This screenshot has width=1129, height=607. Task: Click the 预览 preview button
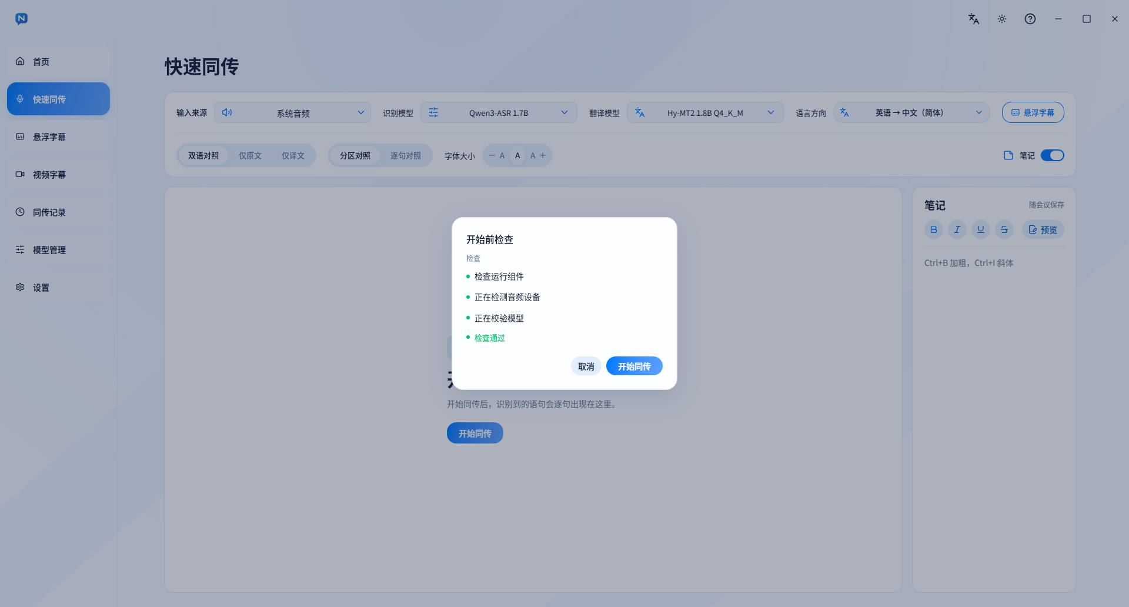(1043, 229)
